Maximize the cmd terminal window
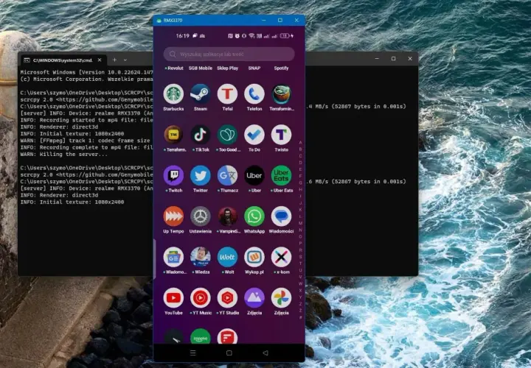This screenshot has width=531, height=368. [x=393, y=58]
